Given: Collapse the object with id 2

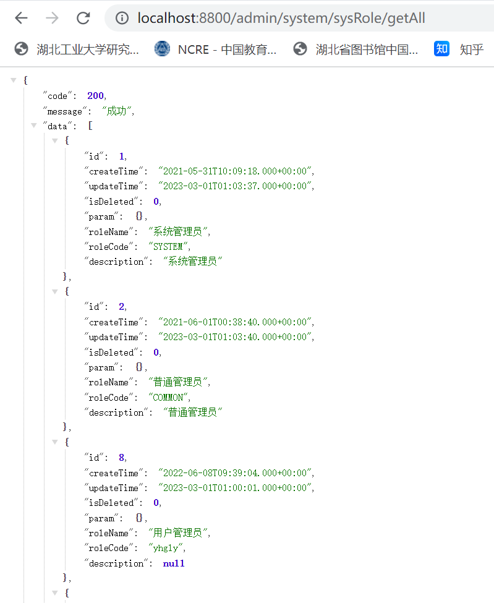Looking at the screenshot, I should tap(54, 291).
